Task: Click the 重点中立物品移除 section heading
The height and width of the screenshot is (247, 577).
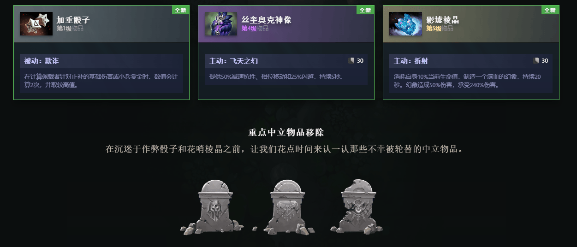Action: [286, 133]
